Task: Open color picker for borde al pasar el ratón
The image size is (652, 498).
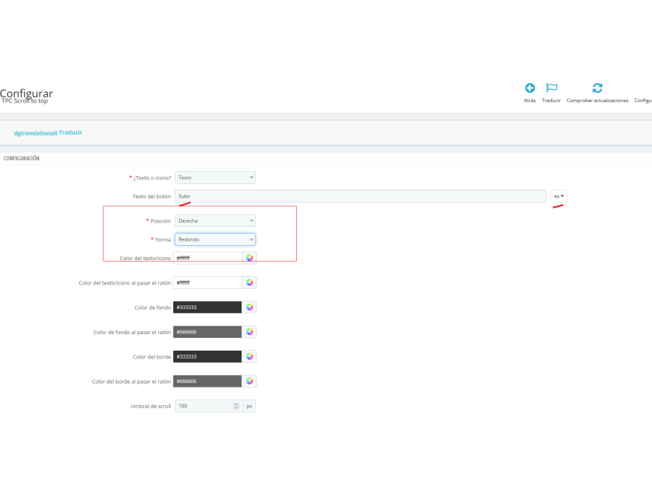Action: 249,381
